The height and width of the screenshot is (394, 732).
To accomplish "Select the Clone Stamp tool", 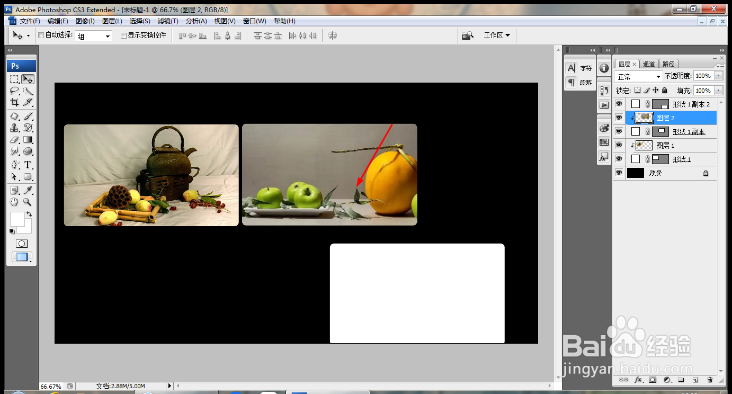I will click(x=15, y=128).
